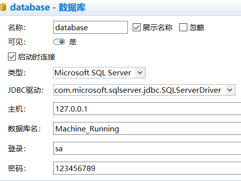Click the 登录 field containing sa
Screen dimensions: 241x181
tap(147, 148)
